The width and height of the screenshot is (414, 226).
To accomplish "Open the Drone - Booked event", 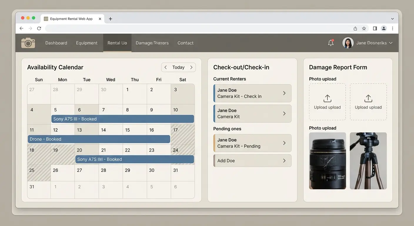I will pos(99,139).
